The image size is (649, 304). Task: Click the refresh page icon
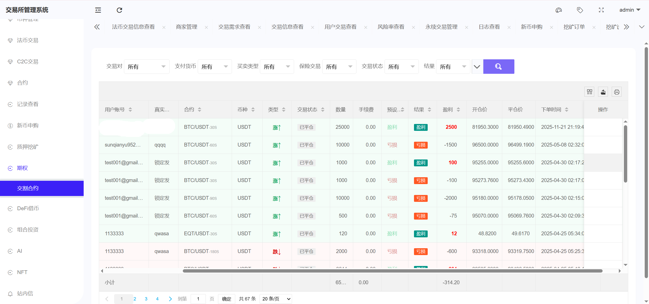(x=119, y=10)
